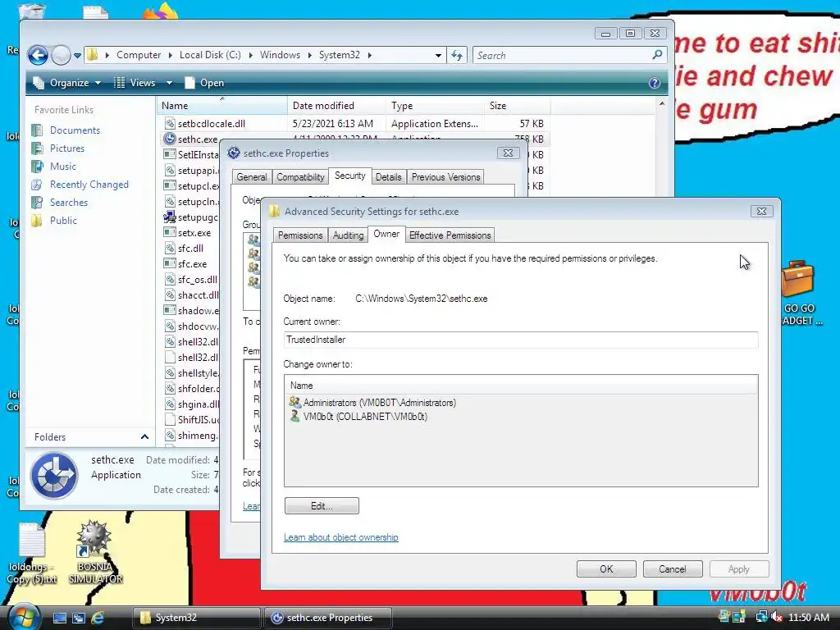Expand the Folders pane chevron
Viewport: 840px width, 630px height.
pyautogui.click(x=144, y=437)
